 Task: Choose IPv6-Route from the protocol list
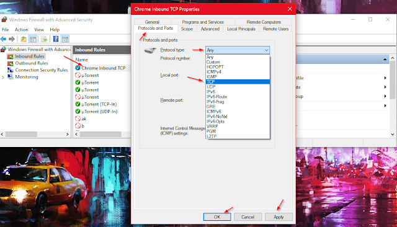[238, 97]
